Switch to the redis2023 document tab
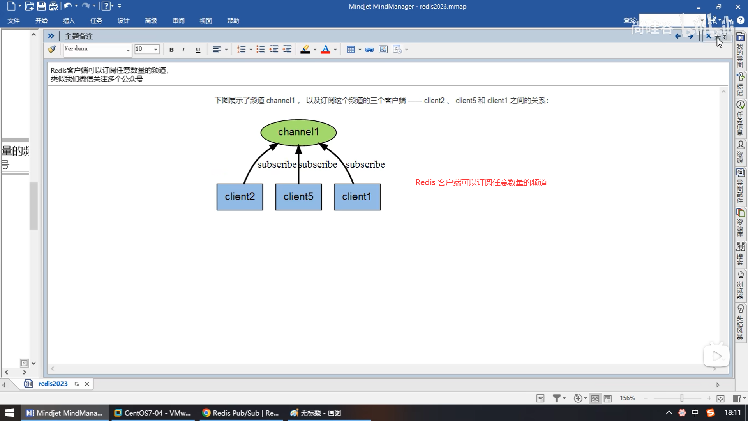 [x=53, y=384]
